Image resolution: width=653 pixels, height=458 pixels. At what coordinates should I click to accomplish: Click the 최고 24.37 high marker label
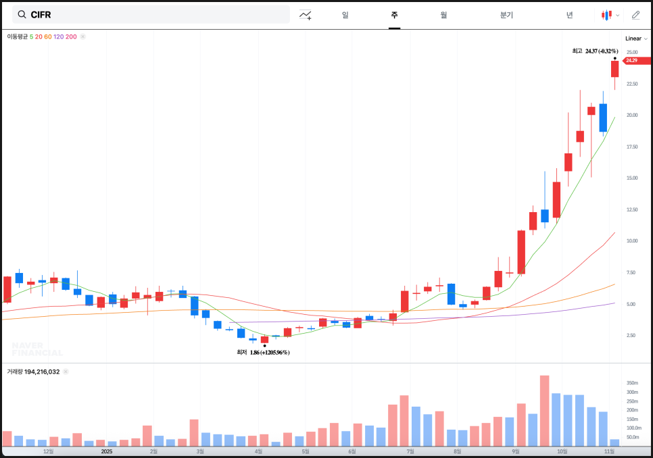click(x=595, y=51)
